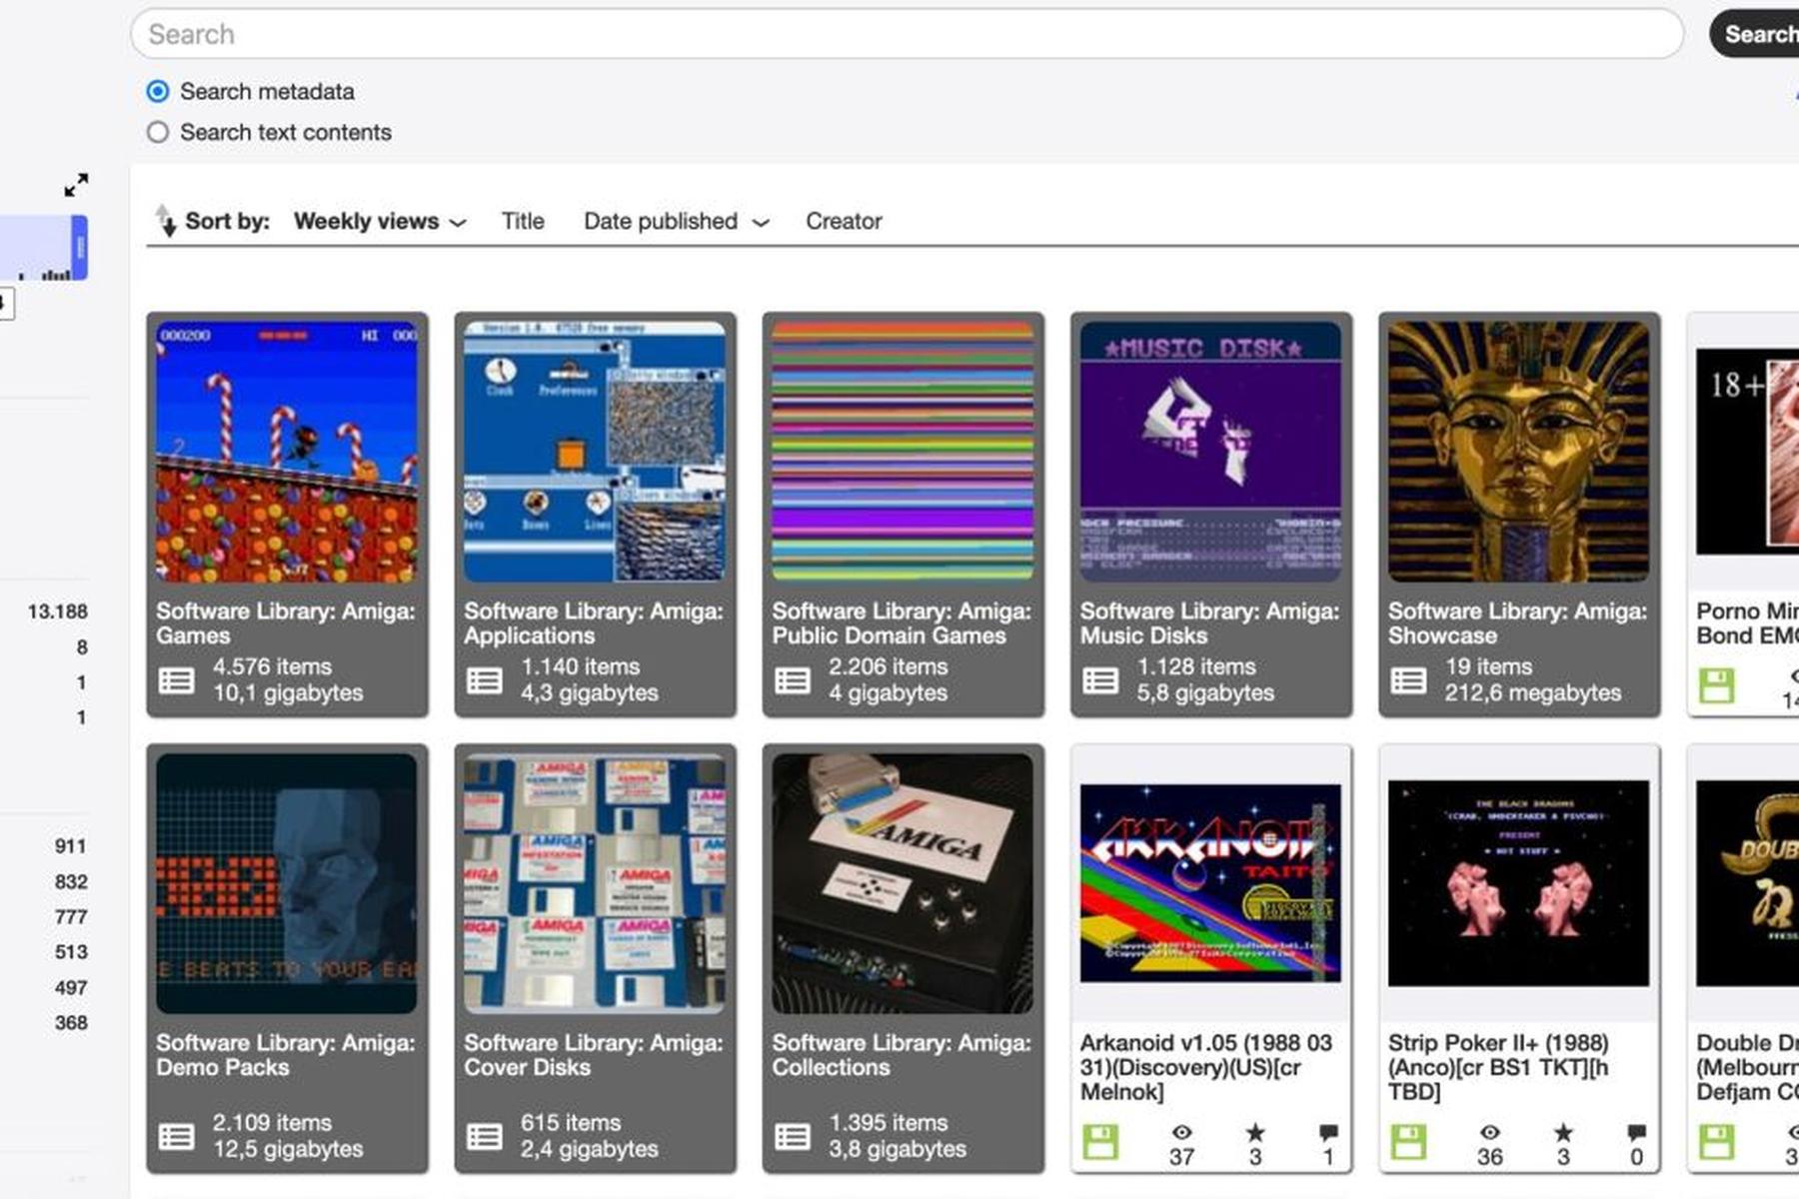Click the expand histogram arrows icon
This screenshot has height=1199, width=1799.
pyautogui.click(x=76, y=185)
